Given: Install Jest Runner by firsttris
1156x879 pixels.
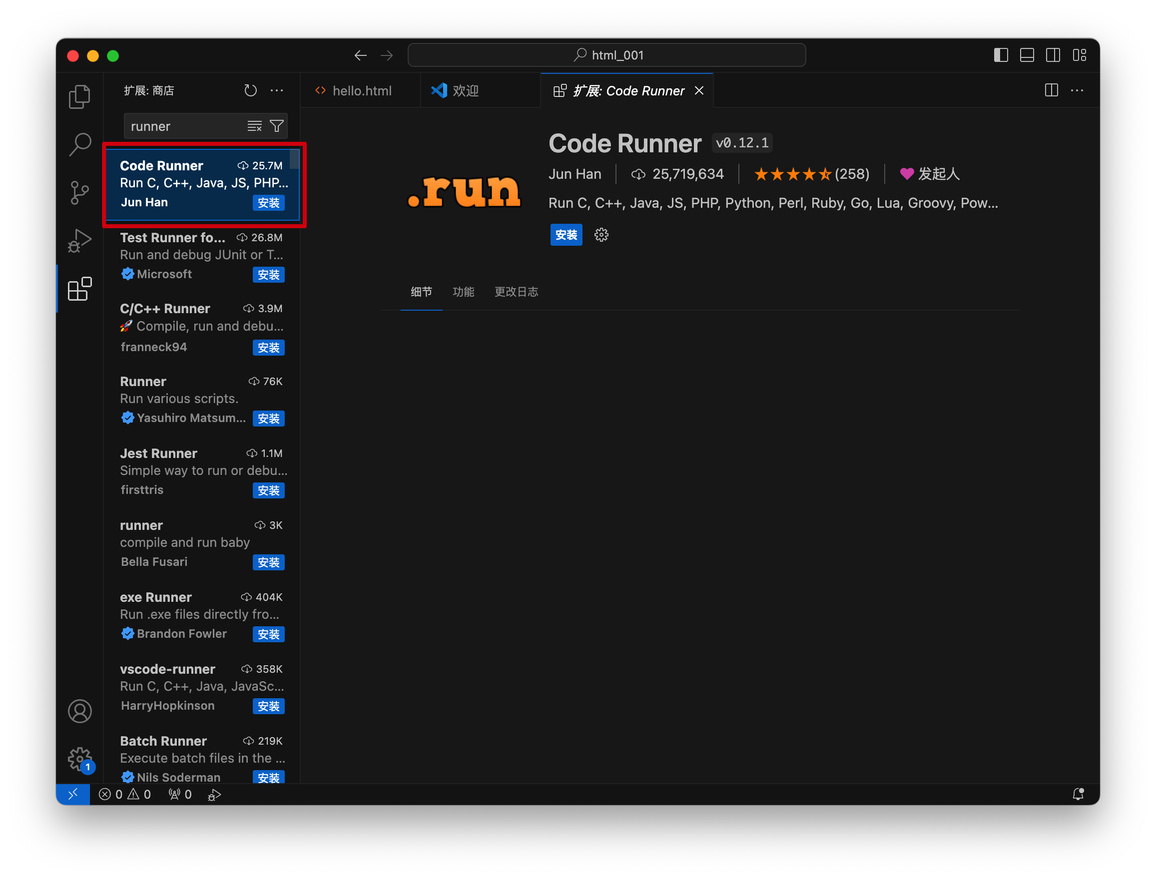Looking at the screenshot, I should point(268,491).
